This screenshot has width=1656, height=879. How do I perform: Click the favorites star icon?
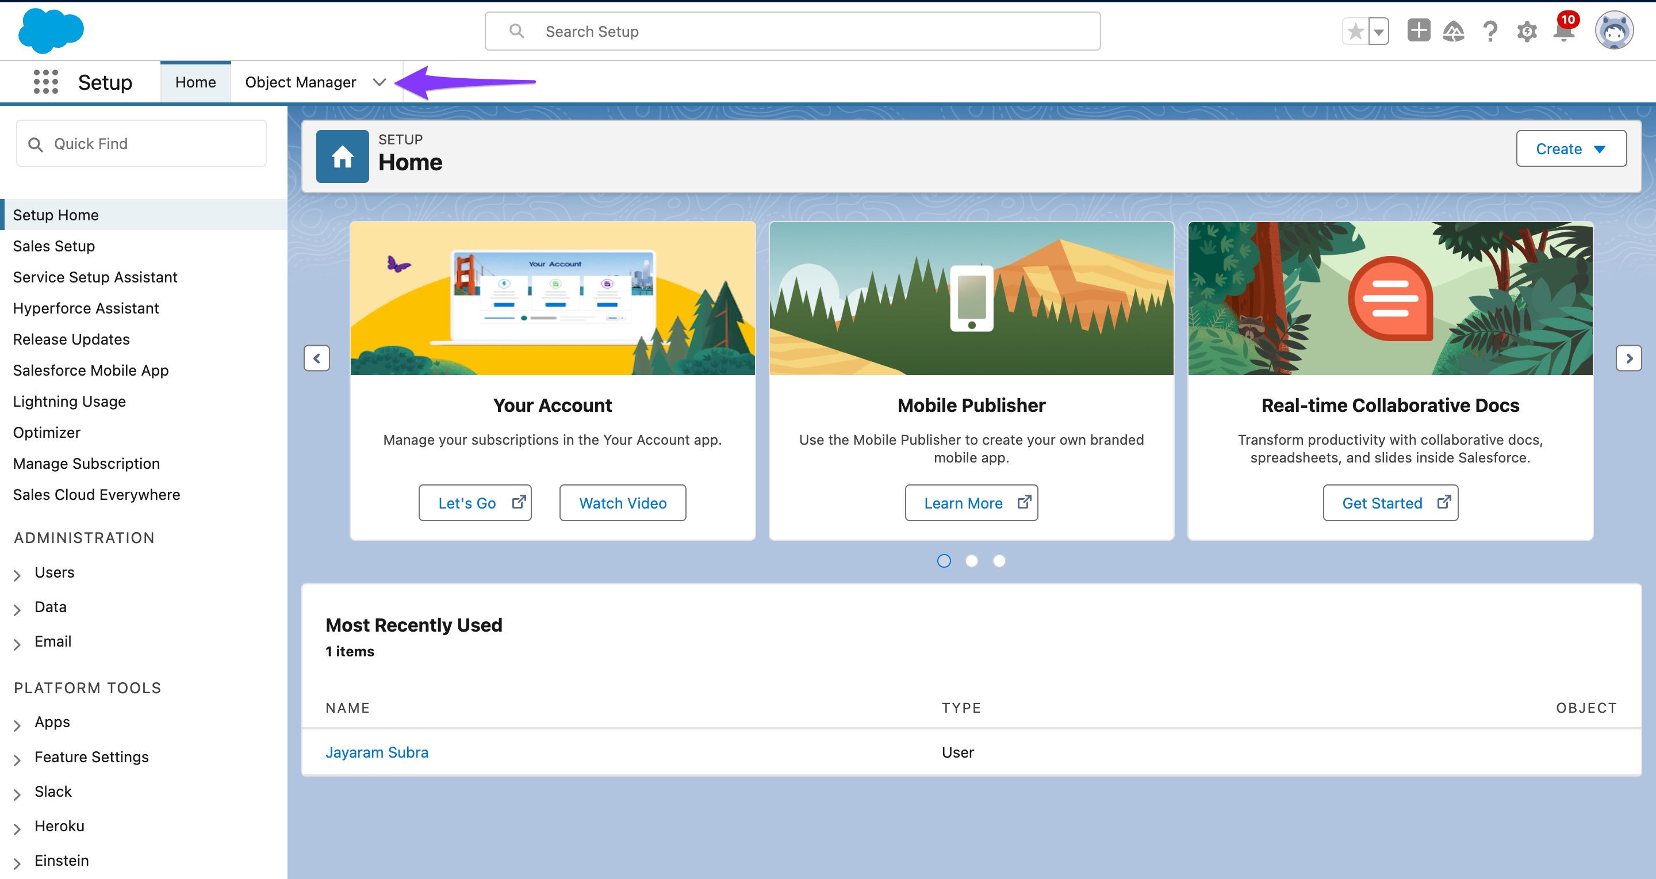tap(1355, 31)
